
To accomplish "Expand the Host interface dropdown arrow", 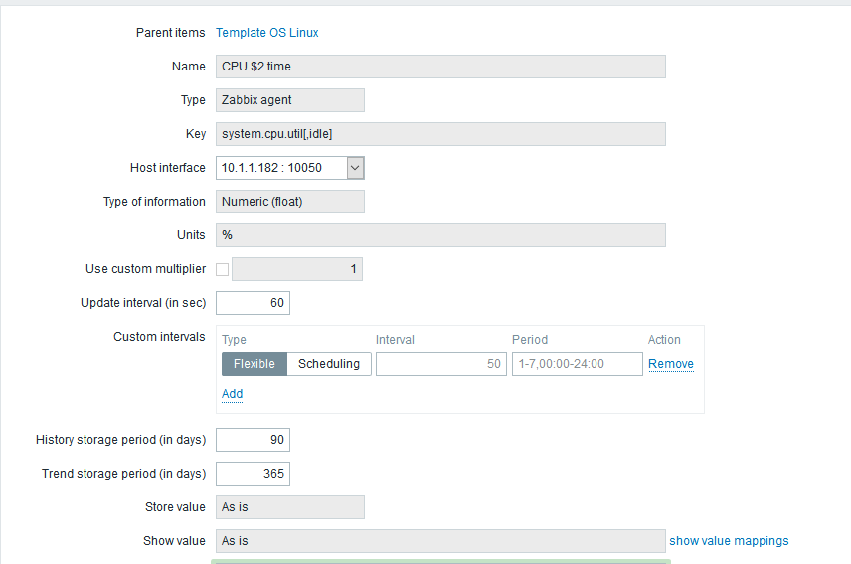I will pyautogui.click(x=355, y=168).
